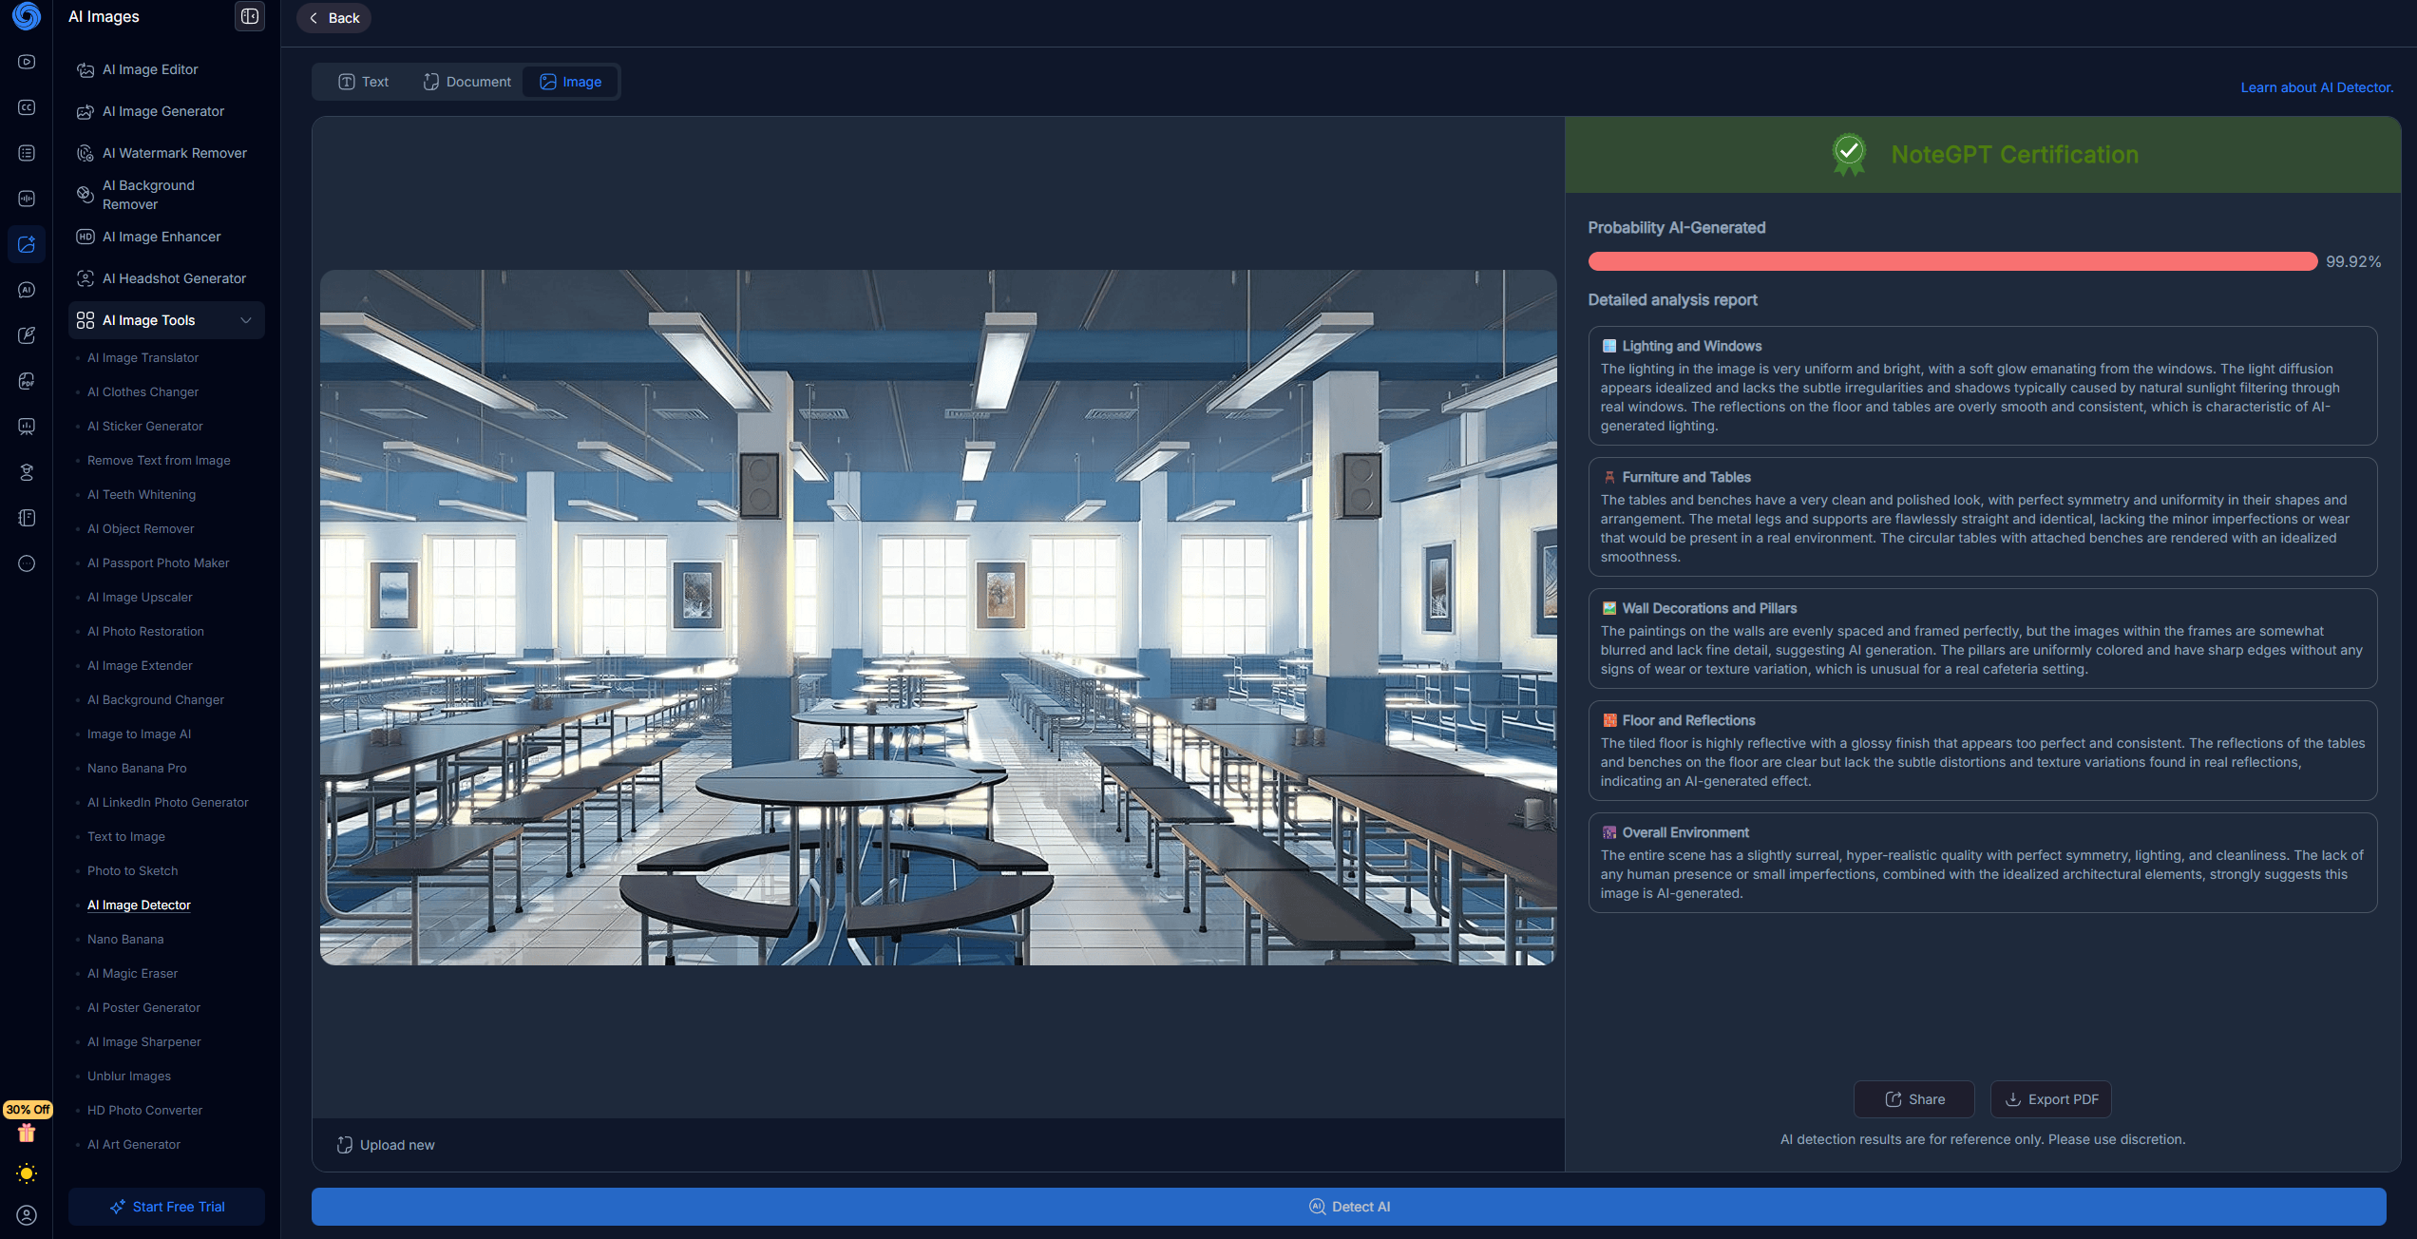This screenshot has width=2417, height=1239.
Task: Click the gift box promo icon
Action: [x=27, y=1133]
